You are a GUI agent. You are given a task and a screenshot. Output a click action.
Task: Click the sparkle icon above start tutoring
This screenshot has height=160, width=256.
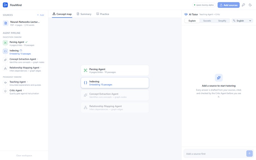click(219, 78)
